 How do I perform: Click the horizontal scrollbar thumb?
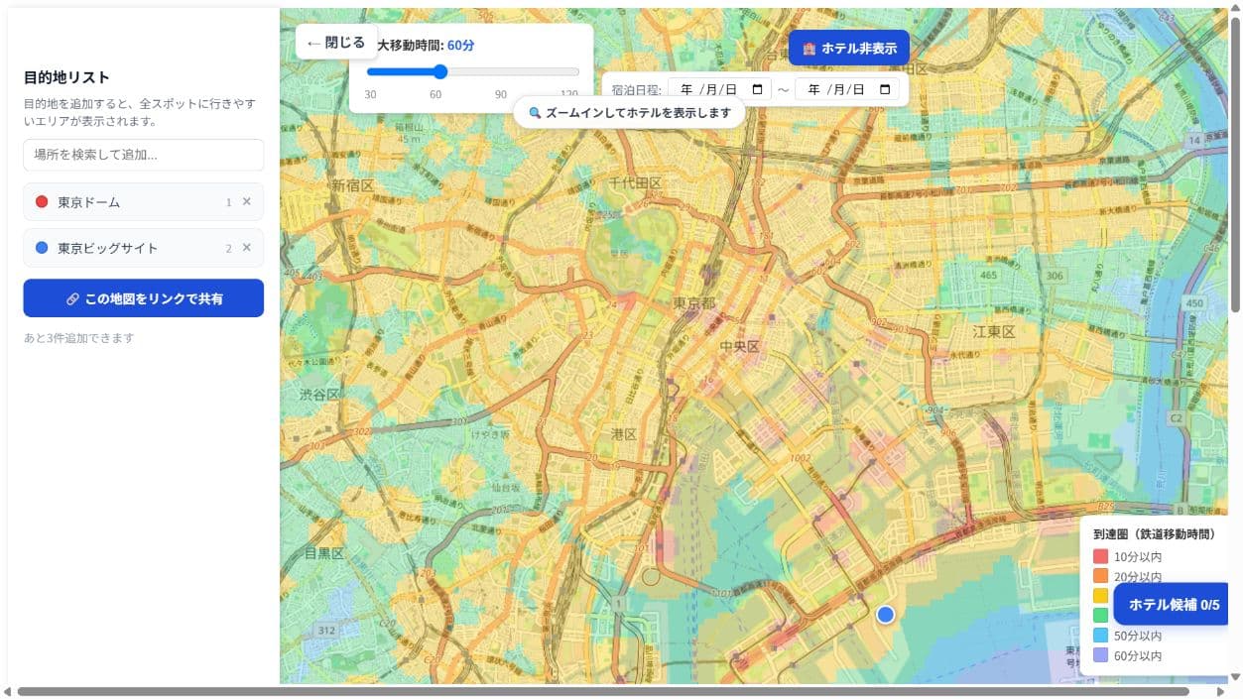coord(603,691)
